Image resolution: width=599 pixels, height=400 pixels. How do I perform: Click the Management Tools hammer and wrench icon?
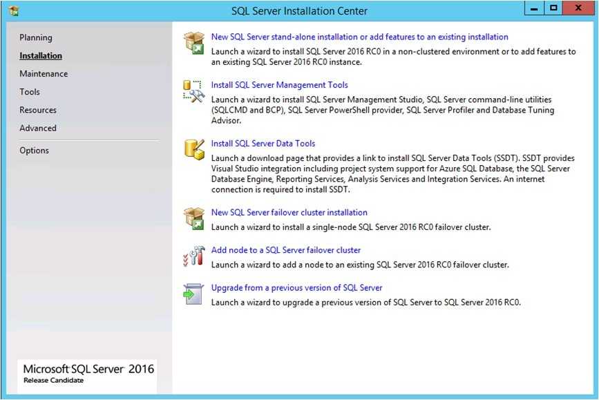[194, 91]
